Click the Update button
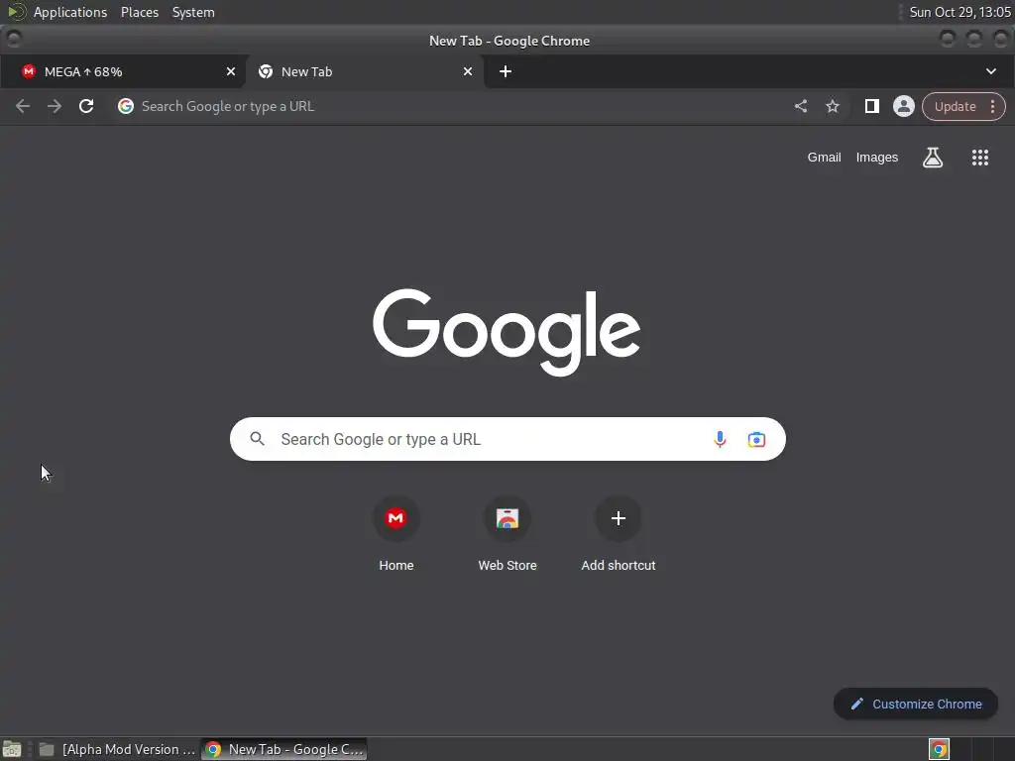This screenshot has width=1015, height=761. click(x=955, y=107)
